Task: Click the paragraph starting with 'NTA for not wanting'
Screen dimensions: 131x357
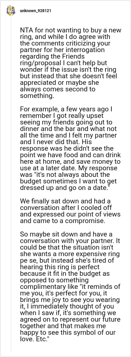Action: (x=71, y=62)
